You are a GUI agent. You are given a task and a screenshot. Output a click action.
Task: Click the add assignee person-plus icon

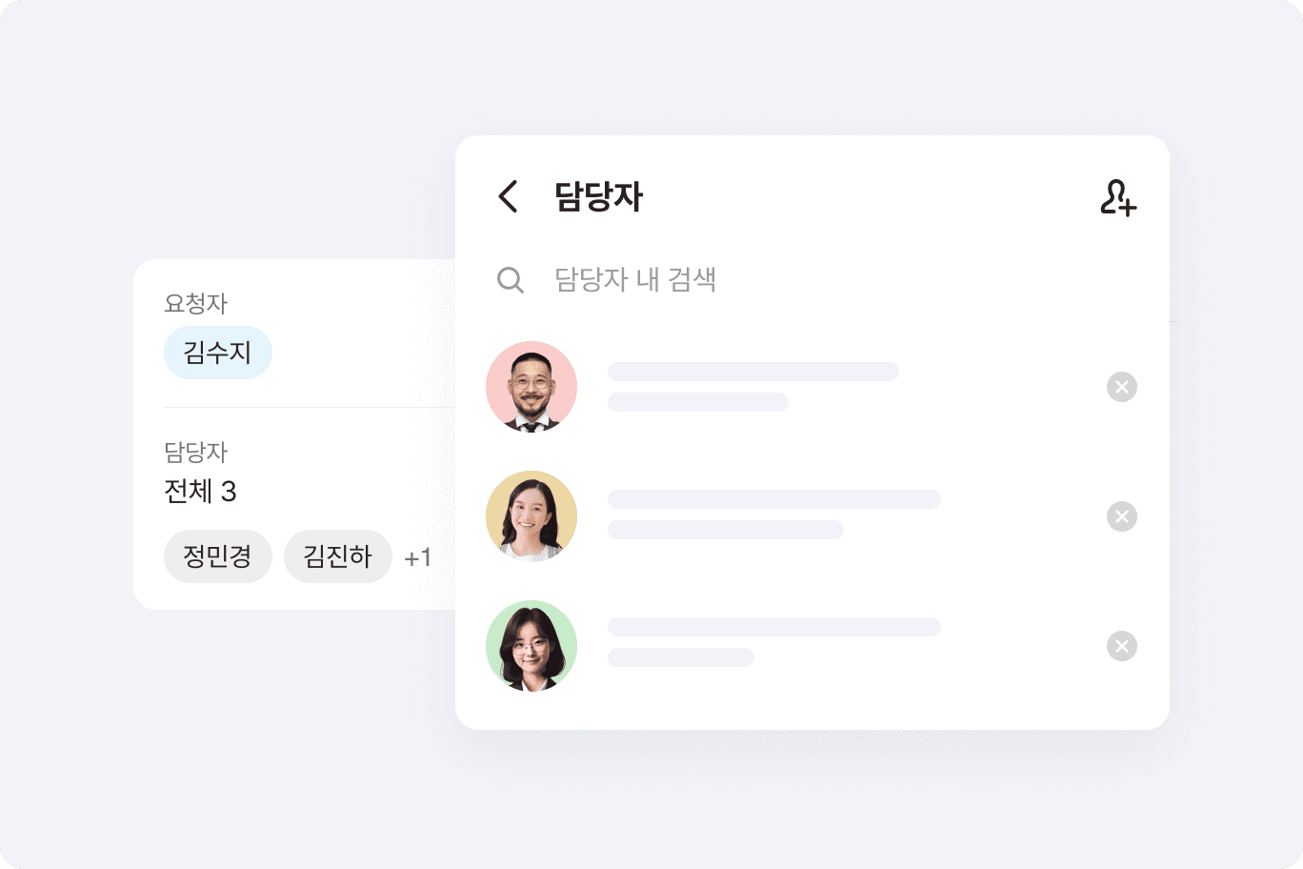click(1117, 197)
